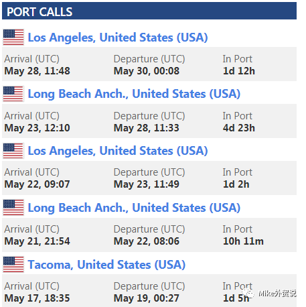Image resolution: width=306 pixels, height=307 pixels.
Task: Select arrival time May 28, 11:48
Action: click(37, 71)
